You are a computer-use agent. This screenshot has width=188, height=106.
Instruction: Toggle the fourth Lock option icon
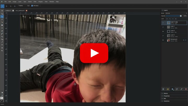click(176, 19)
